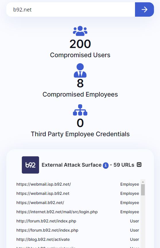Collapse the 59 URLs list expander

point(139,165)
